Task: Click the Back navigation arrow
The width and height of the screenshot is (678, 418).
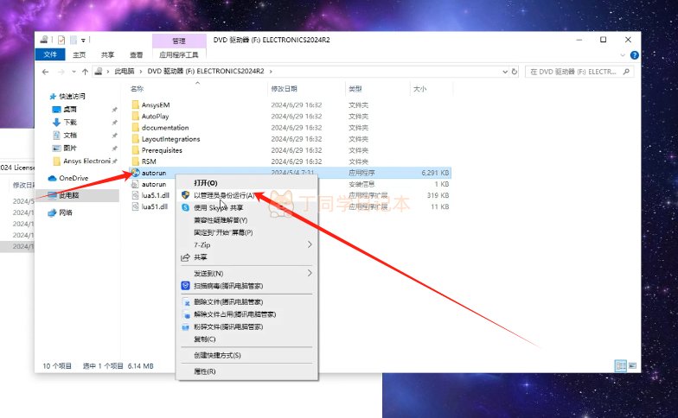Action: (45, 72)
